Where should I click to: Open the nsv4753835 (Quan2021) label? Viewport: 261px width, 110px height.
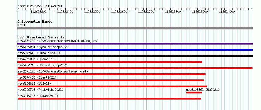click(x=36, y=59)
